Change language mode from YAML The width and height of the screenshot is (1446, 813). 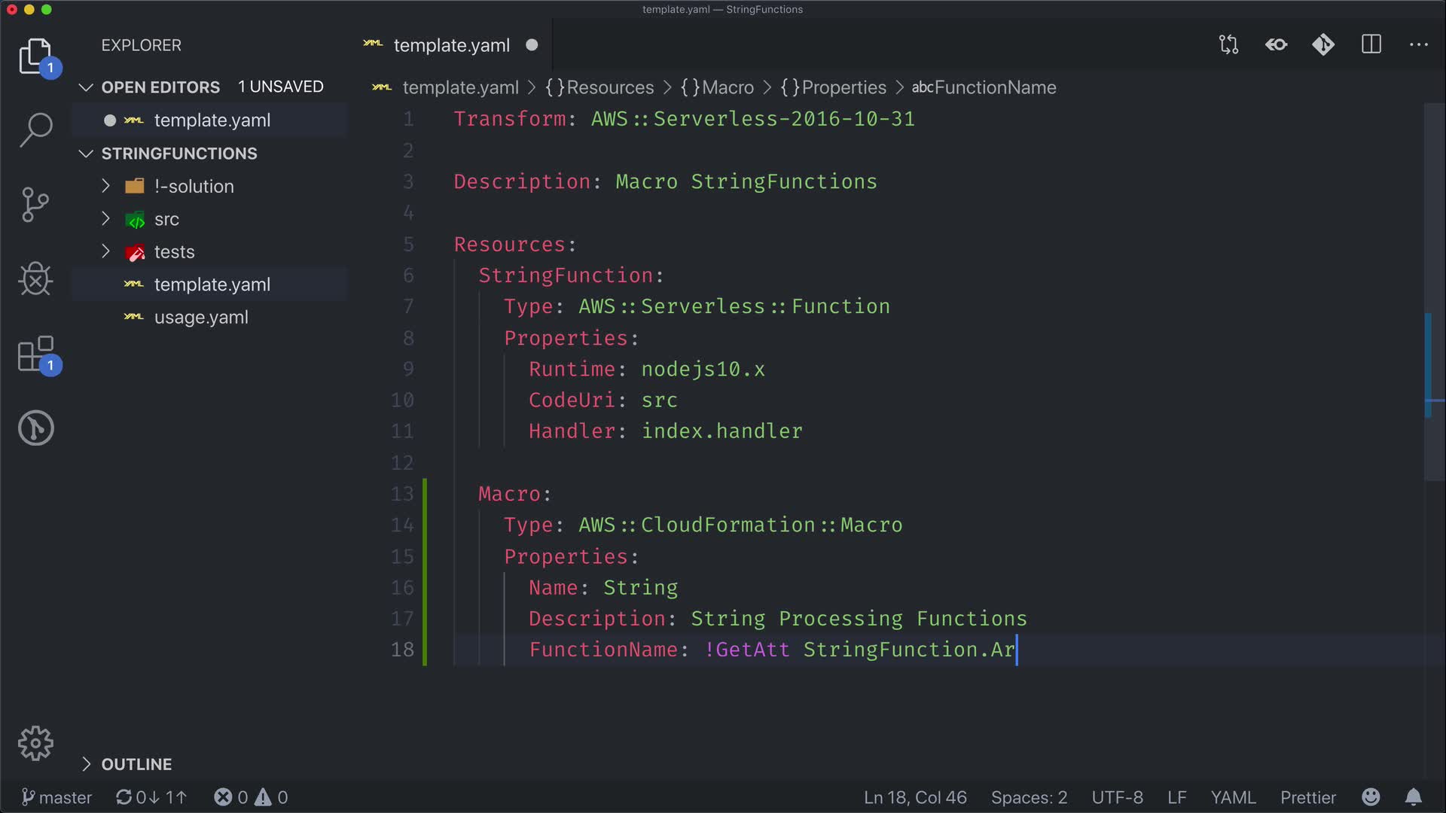[x=1233, y=797]
